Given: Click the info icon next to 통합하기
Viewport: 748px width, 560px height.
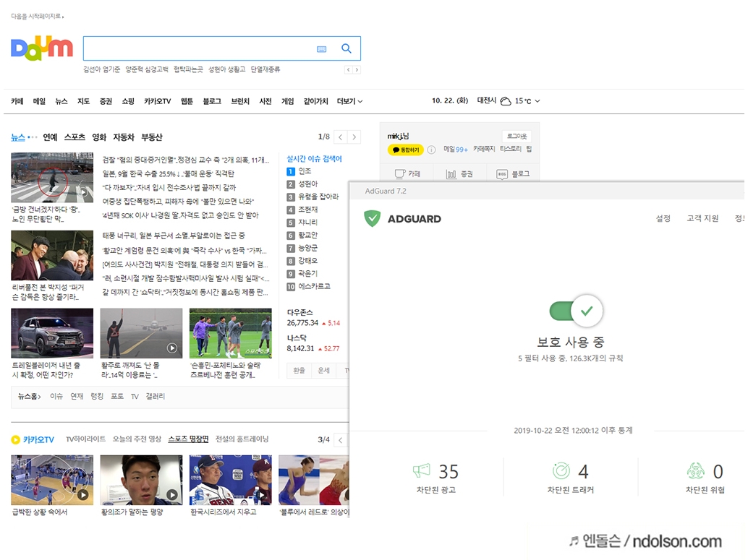Looking at the screenshot, I should [431, 150].
